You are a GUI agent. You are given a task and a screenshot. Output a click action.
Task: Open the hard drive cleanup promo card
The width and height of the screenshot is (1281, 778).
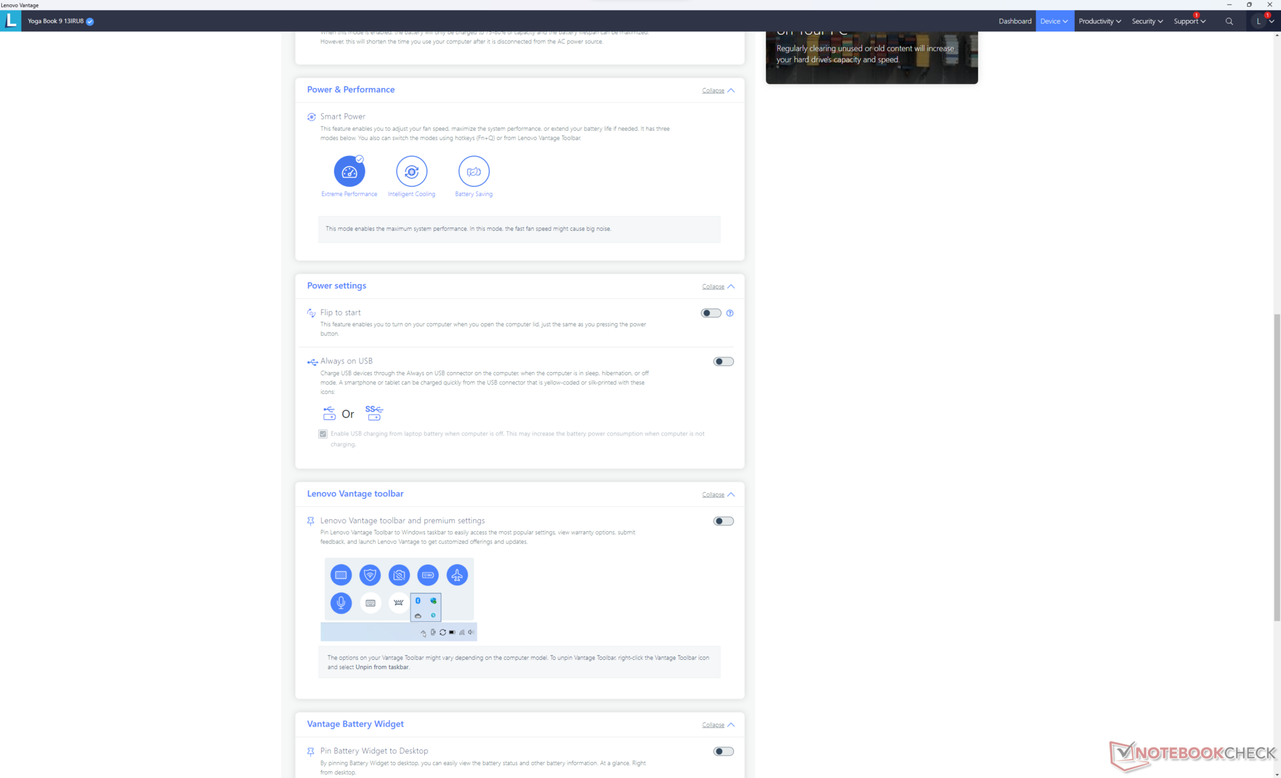point(871,57)
